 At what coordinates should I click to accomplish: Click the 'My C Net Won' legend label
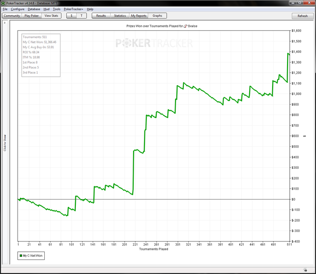point(33,255)
